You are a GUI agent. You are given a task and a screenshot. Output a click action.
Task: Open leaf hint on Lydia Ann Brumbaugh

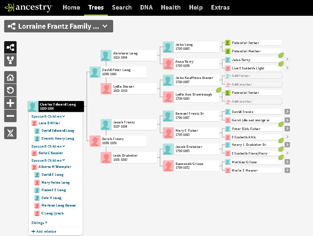point(218,90)
